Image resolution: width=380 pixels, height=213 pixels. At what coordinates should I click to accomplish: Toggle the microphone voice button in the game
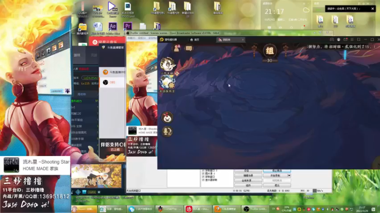point(167,132)
